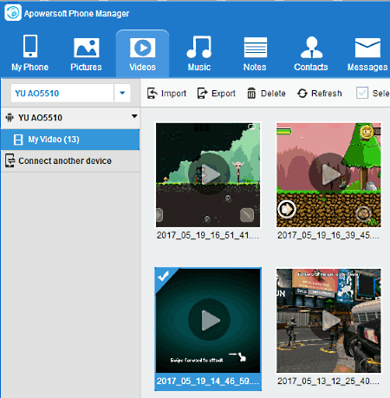Uncheck the checkmark on 2017_05_19_14_46_59 video
The image size is (390, 398).
(x=164, y=277)
